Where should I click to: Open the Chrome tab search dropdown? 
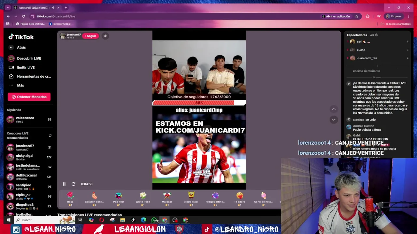point(7,7)
